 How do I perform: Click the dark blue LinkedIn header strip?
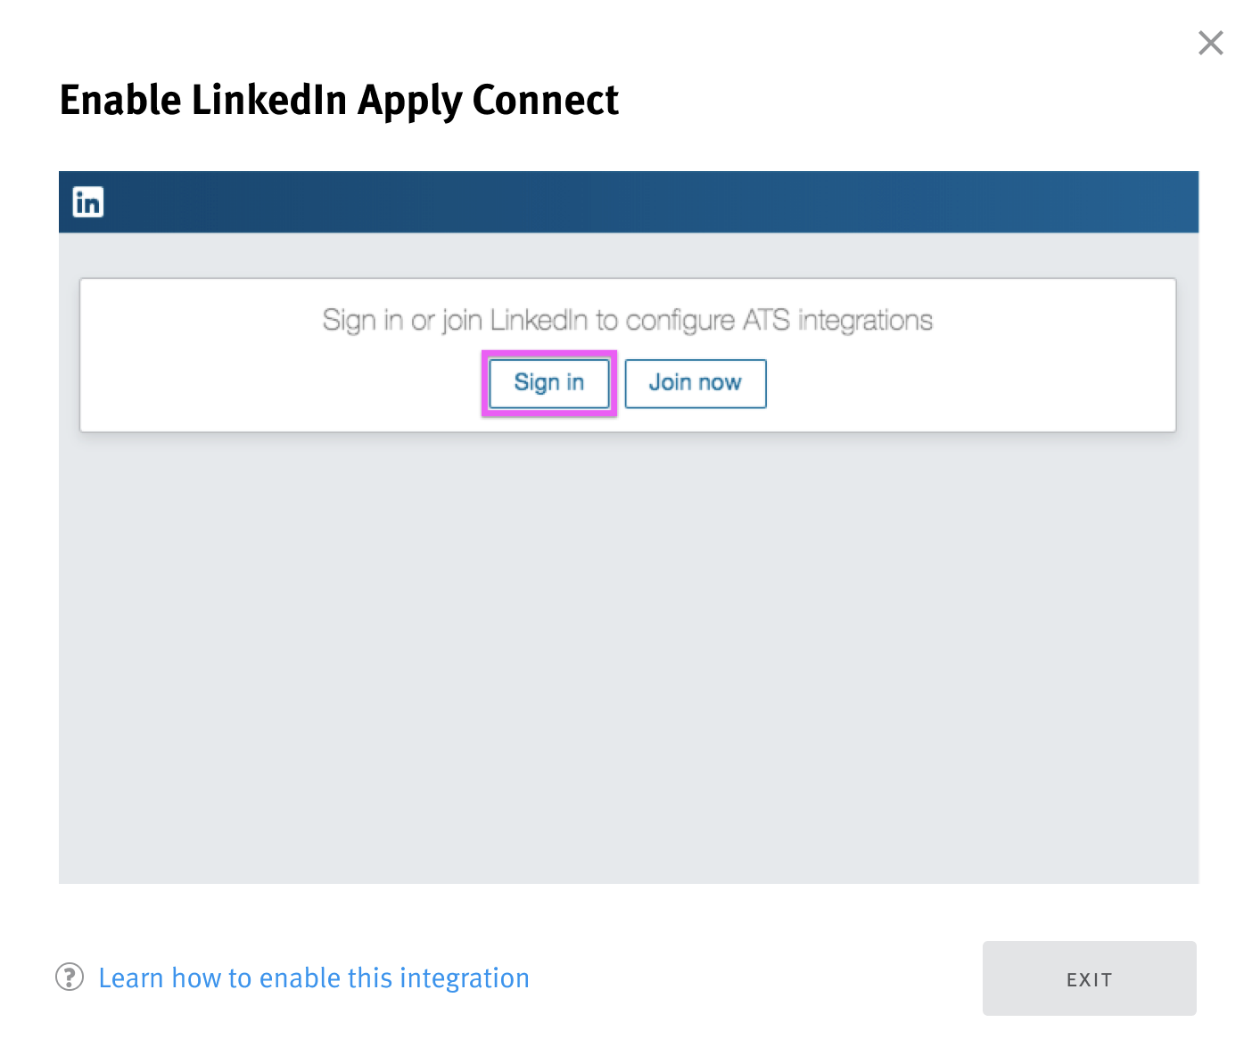624,201
